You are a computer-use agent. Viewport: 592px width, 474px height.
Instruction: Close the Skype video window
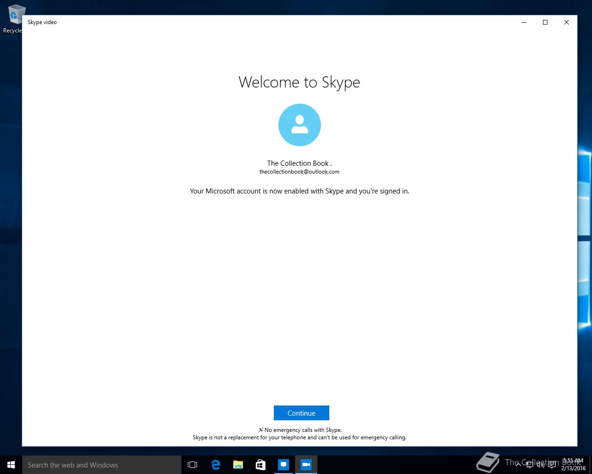(567, 22)
